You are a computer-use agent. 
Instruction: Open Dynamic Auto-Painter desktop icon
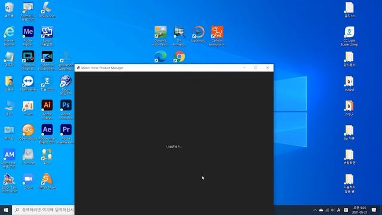tap(161, 36)
